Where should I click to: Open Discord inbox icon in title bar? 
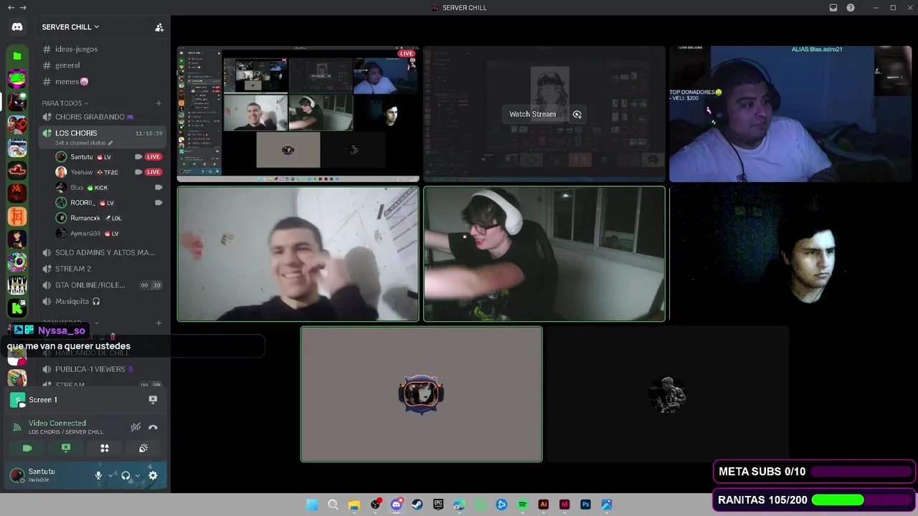coord(833,8)
